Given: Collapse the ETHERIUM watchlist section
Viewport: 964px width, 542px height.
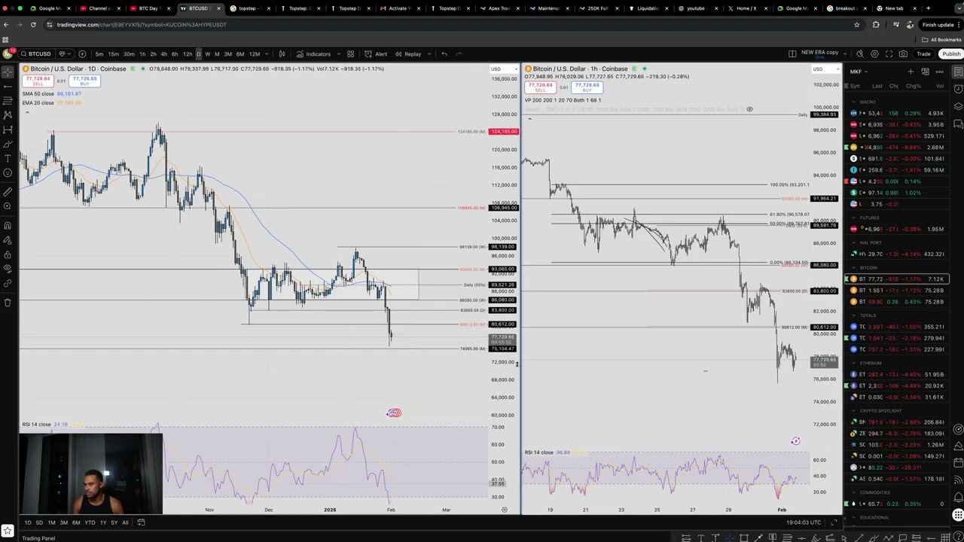Looking at the screenshot, I should (854, 363).
